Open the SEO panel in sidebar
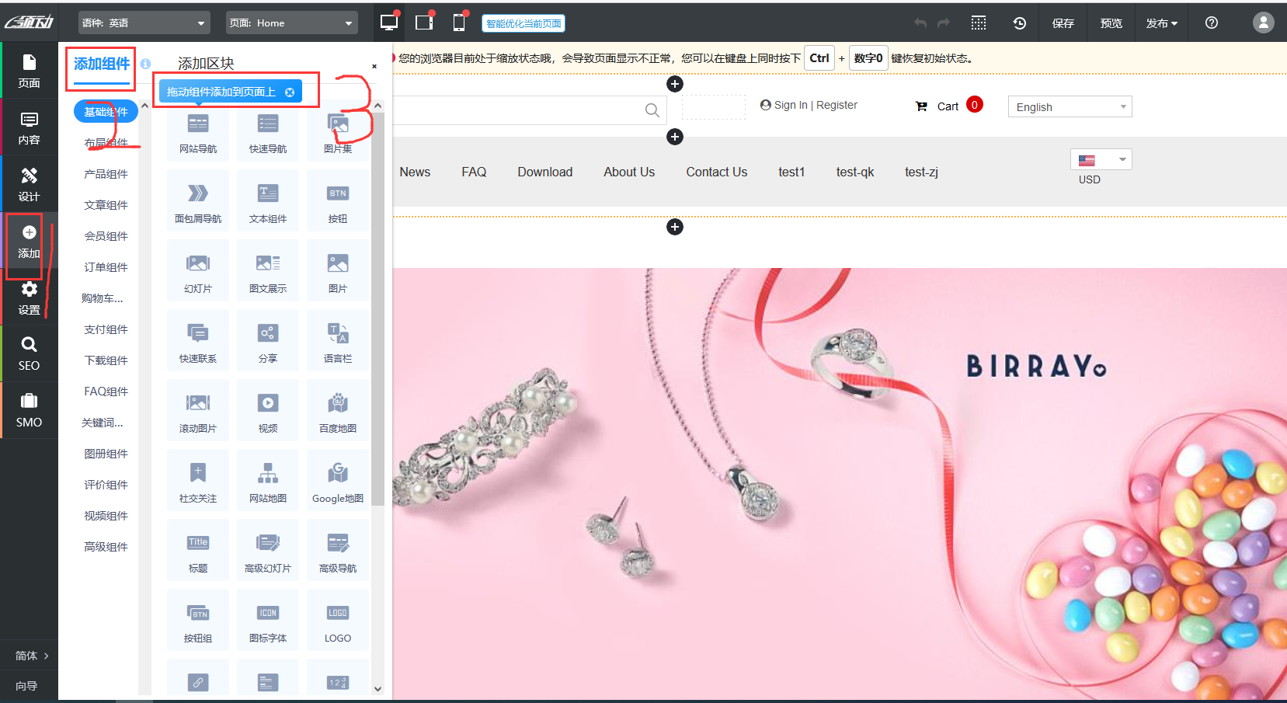Image resolution: width=1287 pixels, height=703 pixels. (29, 353)
